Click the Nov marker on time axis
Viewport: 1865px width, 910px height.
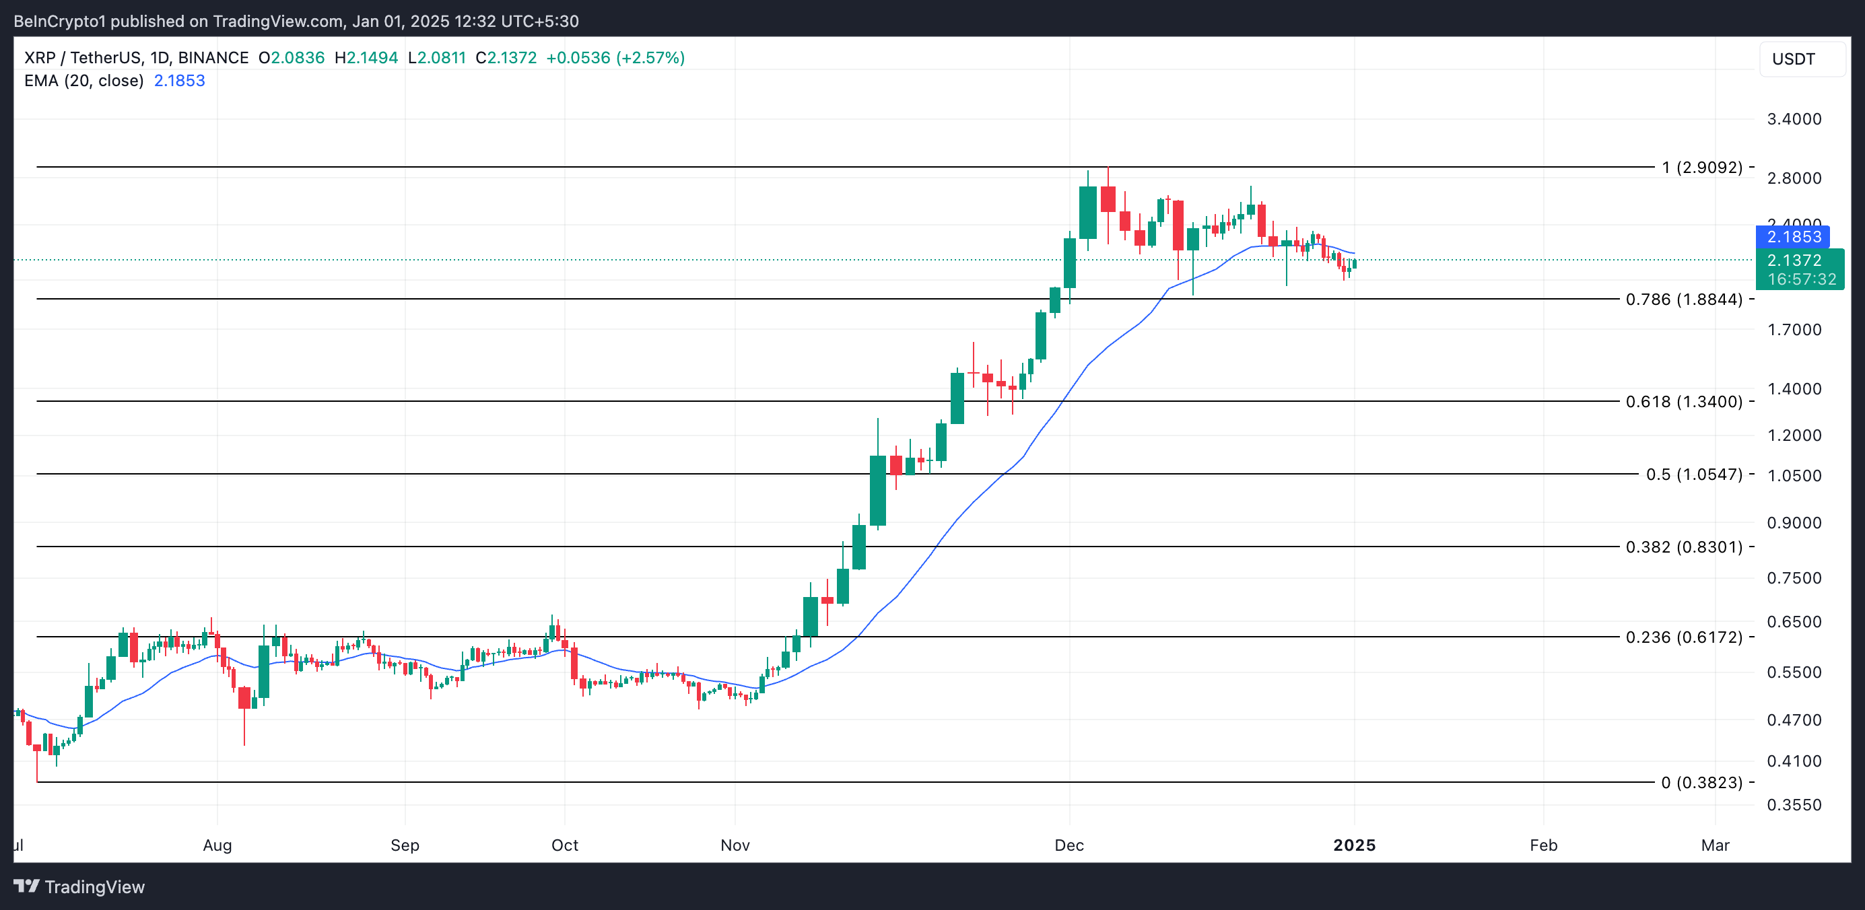click(x=735, y=845)
